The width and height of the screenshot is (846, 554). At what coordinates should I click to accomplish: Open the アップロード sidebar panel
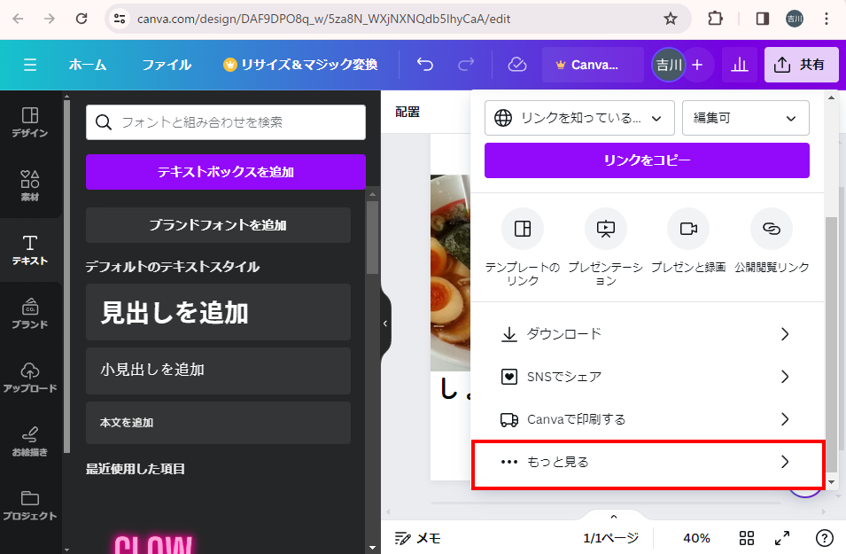click(30, 377)
